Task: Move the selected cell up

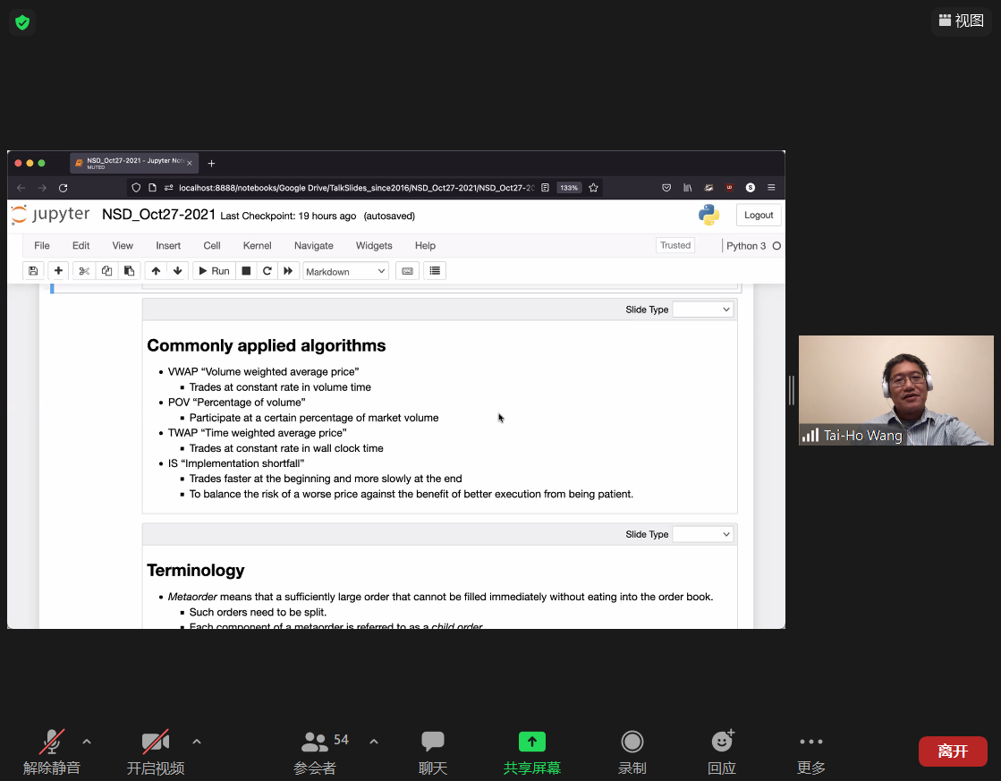Action: click(156, 271)
